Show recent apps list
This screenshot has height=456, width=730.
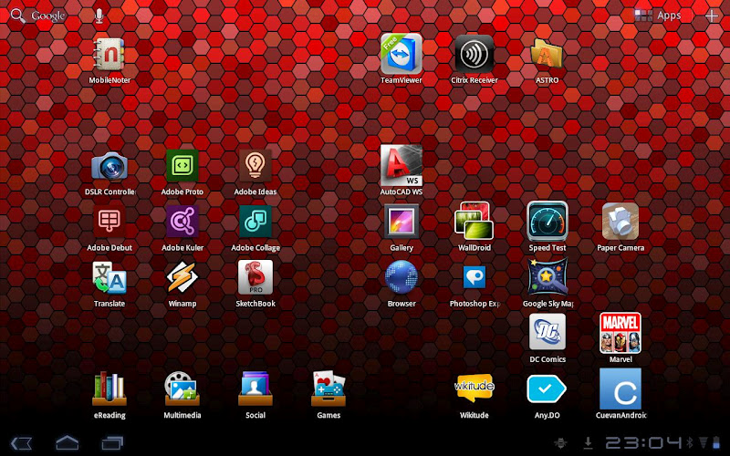[112, 442]
